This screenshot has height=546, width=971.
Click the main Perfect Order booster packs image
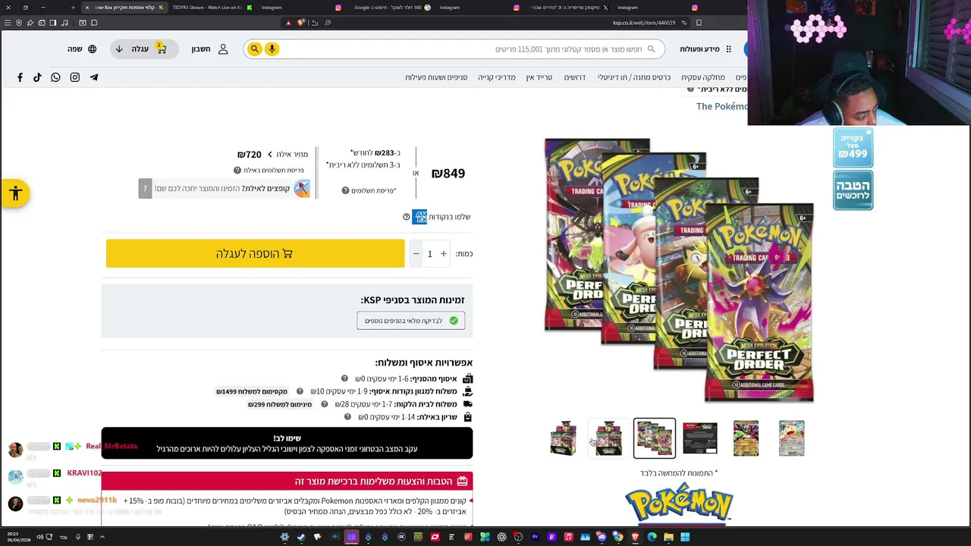click(679, 270)
